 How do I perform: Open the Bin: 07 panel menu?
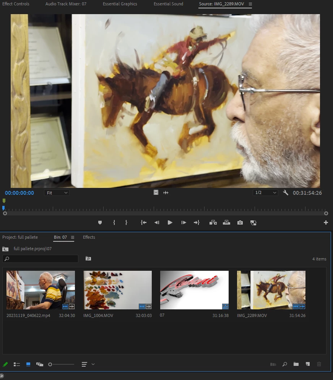point(73,237)
